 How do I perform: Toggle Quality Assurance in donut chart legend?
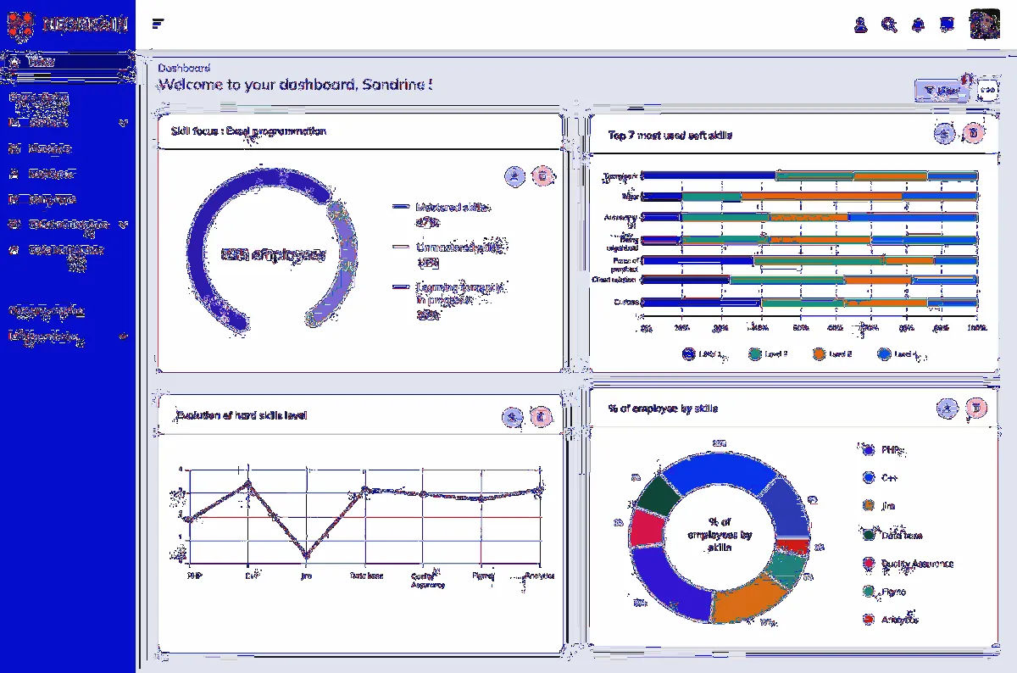point(908,564)
